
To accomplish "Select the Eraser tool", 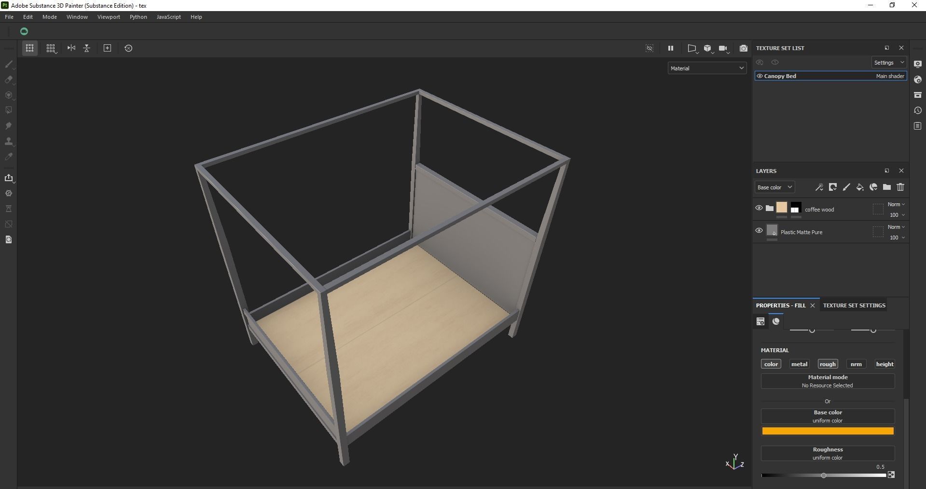I will tap(9, 79).
